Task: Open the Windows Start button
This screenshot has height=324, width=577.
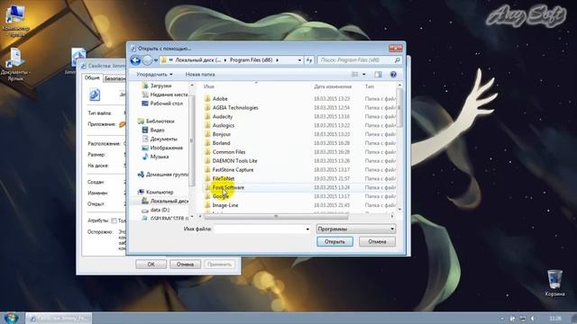Action: point(11,318)
